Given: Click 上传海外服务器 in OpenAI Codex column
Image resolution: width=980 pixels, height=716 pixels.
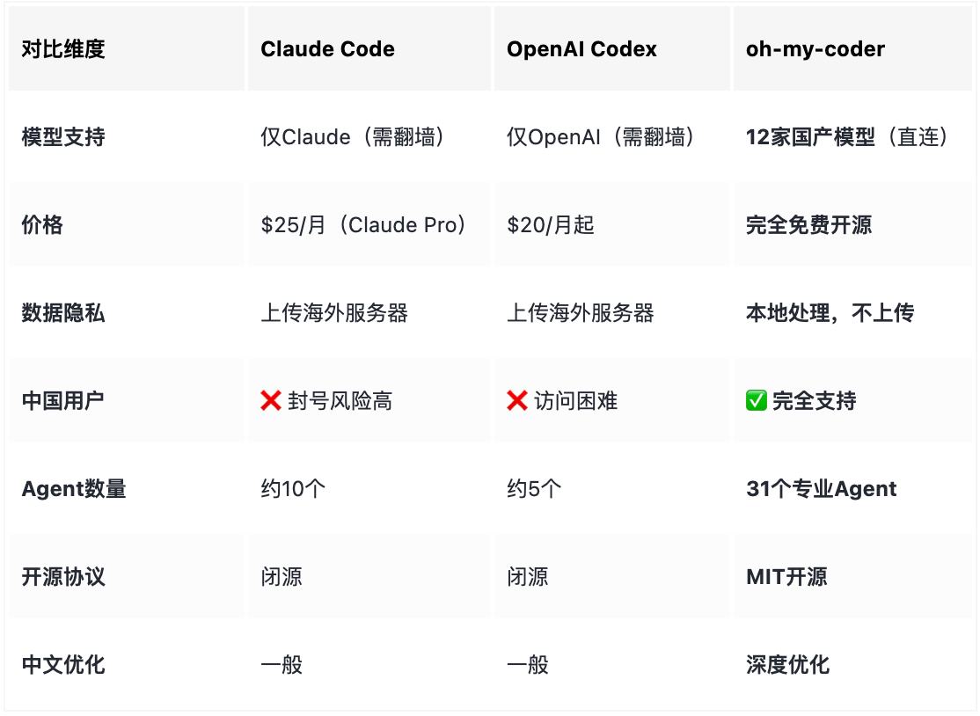Looking at the screenshot, I should click(581, 312).
